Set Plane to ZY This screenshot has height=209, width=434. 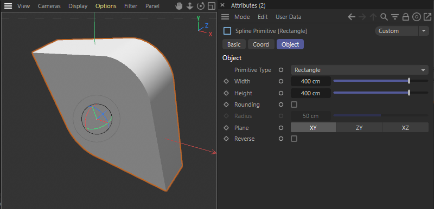359,128
